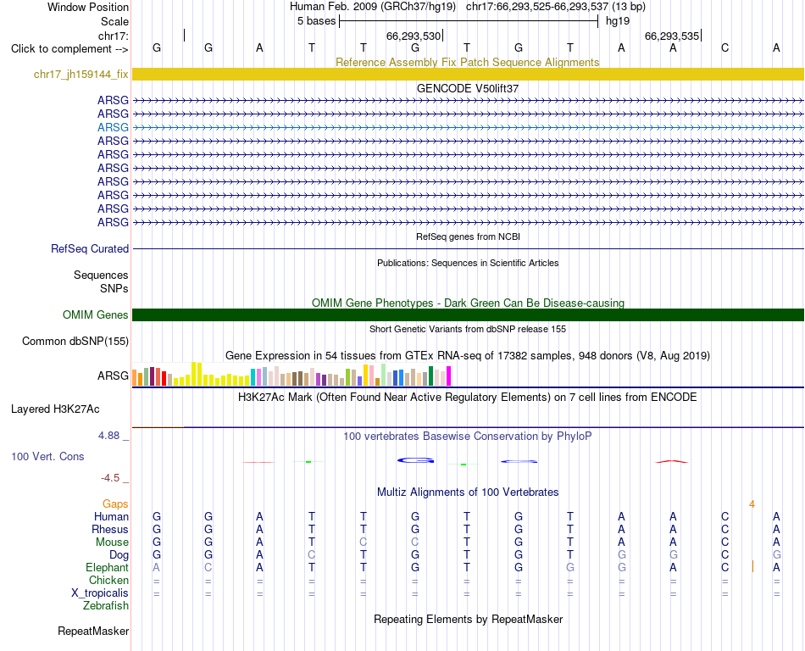This screenshot has width=805, height=651.
Task: Open the chr17_jh159144_fix track label
Action: click(x=80, y=75)
